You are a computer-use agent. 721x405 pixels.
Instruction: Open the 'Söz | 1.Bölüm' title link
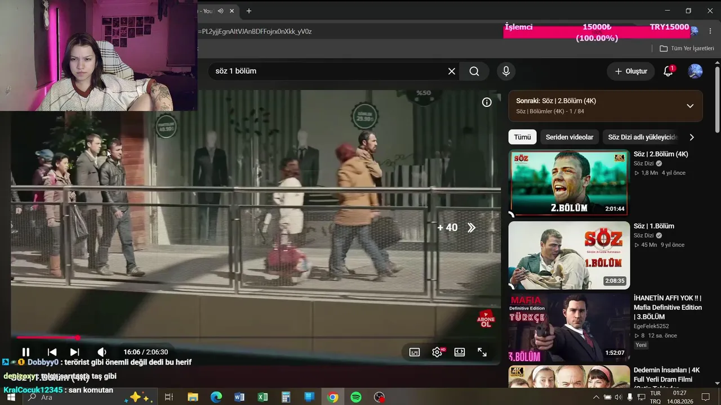(x=654, y=226)
